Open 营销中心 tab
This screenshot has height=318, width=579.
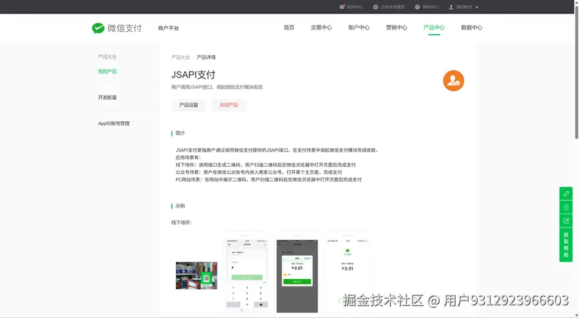(x=396, y=27)
